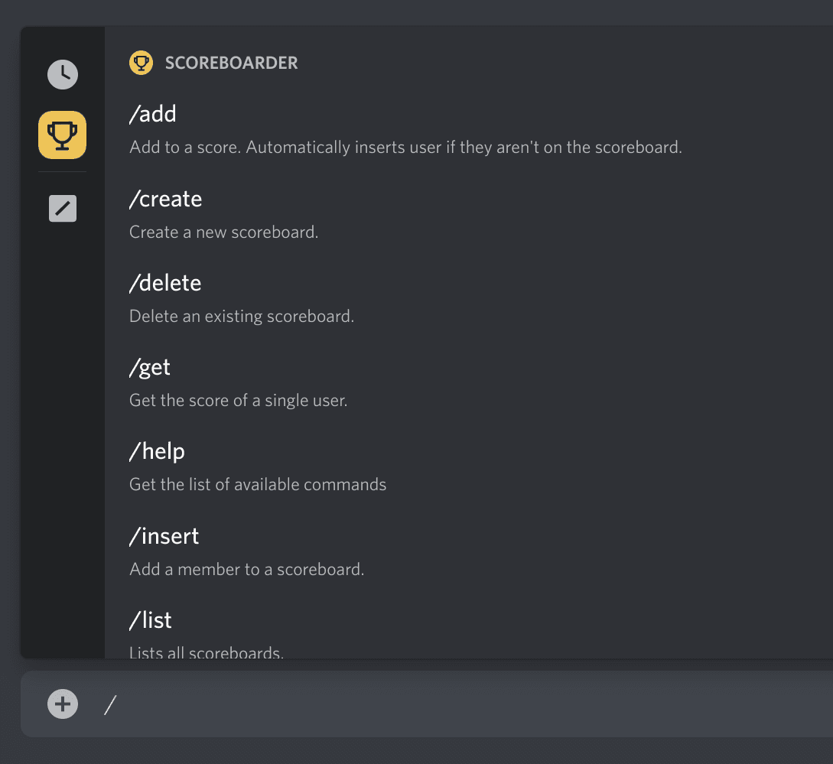Click the 'Add to a score' description text

coord(405,147)
